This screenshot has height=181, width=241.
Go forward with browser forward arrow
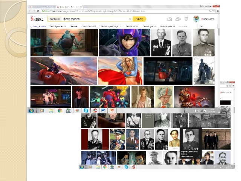coord(34,11)
